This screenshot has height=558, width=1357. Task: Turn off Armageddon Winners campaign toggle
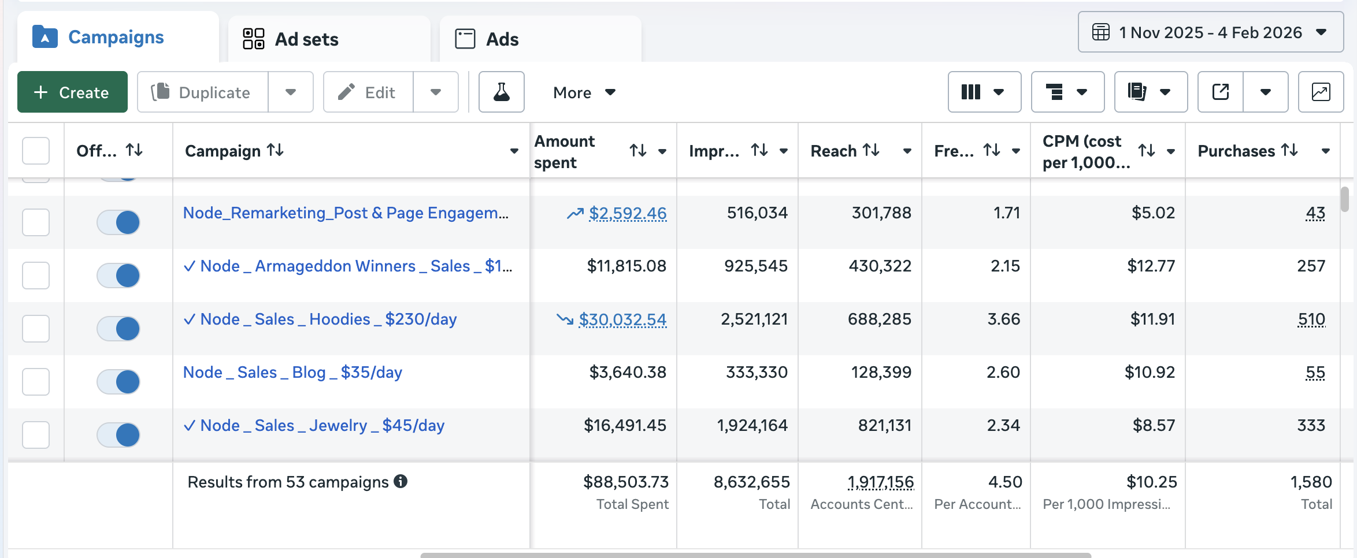pyautogui.click(x=118, y=276)
